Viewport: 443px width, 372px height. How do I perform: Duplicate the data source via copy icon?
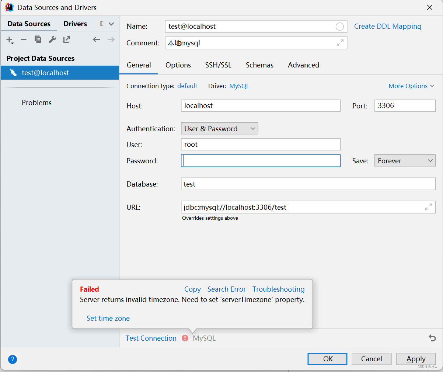coord(38,39)
